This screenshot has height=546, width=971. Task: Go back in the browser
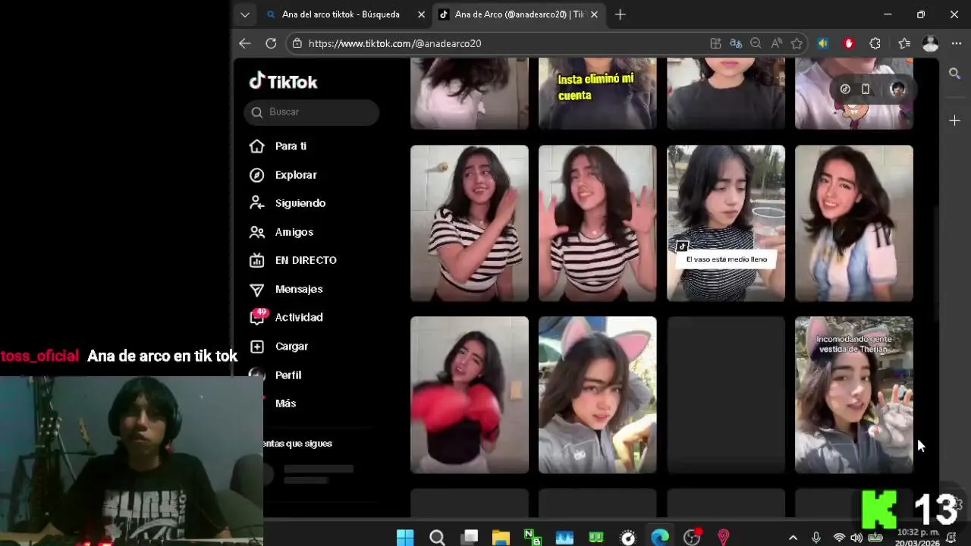pos(244,43)
